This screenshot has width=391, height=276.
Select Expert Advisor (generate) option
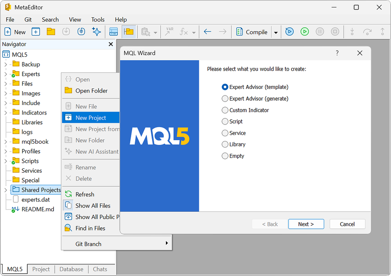point(255,99)
